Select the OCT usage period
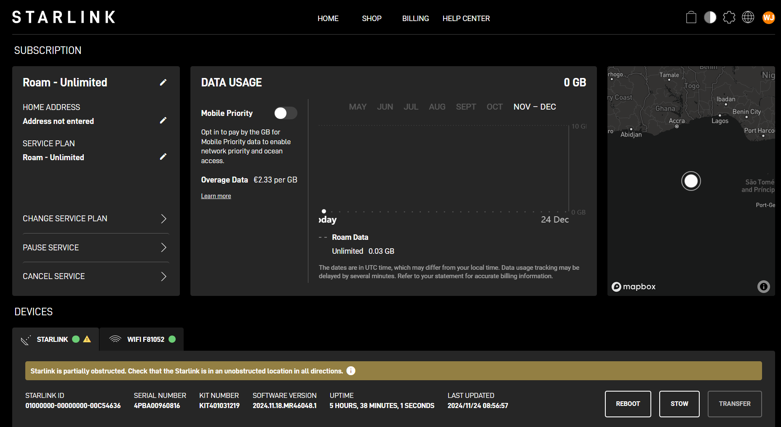 click(495, 107)
